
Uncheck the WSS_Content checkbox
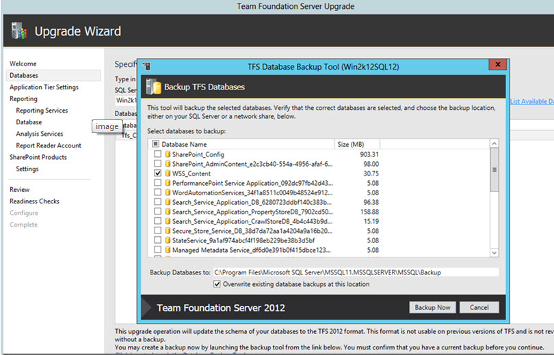tap(157, 173)
